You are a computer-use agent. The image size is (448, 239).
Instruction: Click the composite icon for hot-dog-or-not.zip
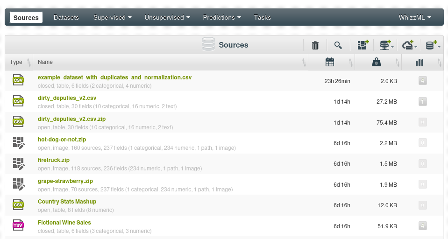18,143
